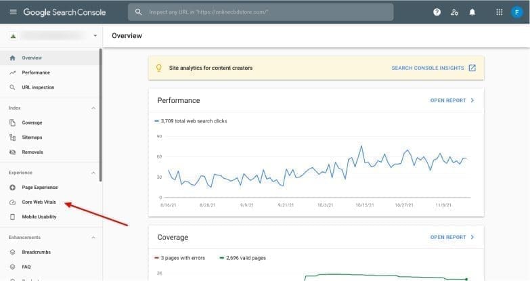Collapse the Enhancements section
Image resolution: width=530 pixels, height=281 pixels.
tap(93, 238)
